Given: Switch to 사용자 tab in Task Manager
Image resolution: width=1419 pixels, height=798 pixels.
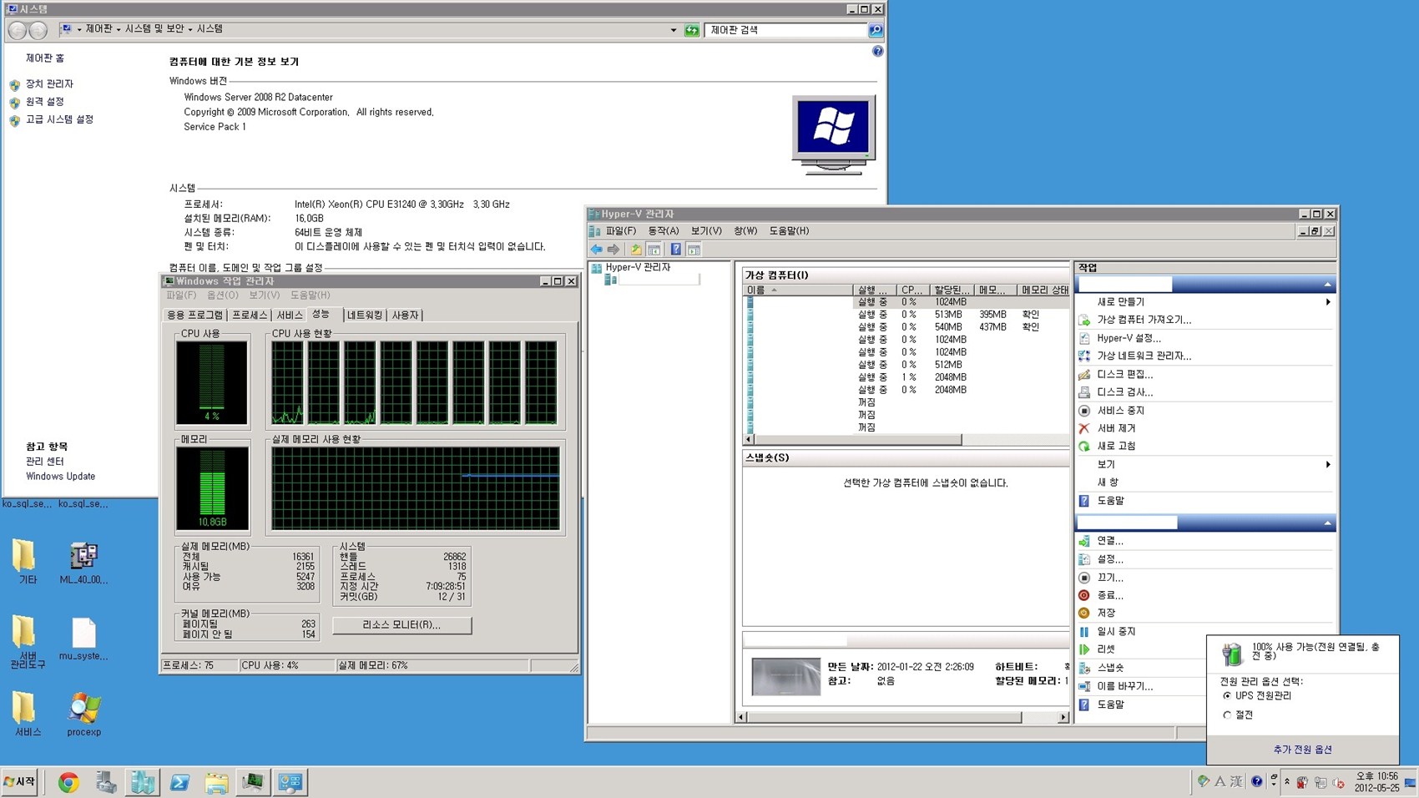Looking at the screenshot, I should 406,315.
